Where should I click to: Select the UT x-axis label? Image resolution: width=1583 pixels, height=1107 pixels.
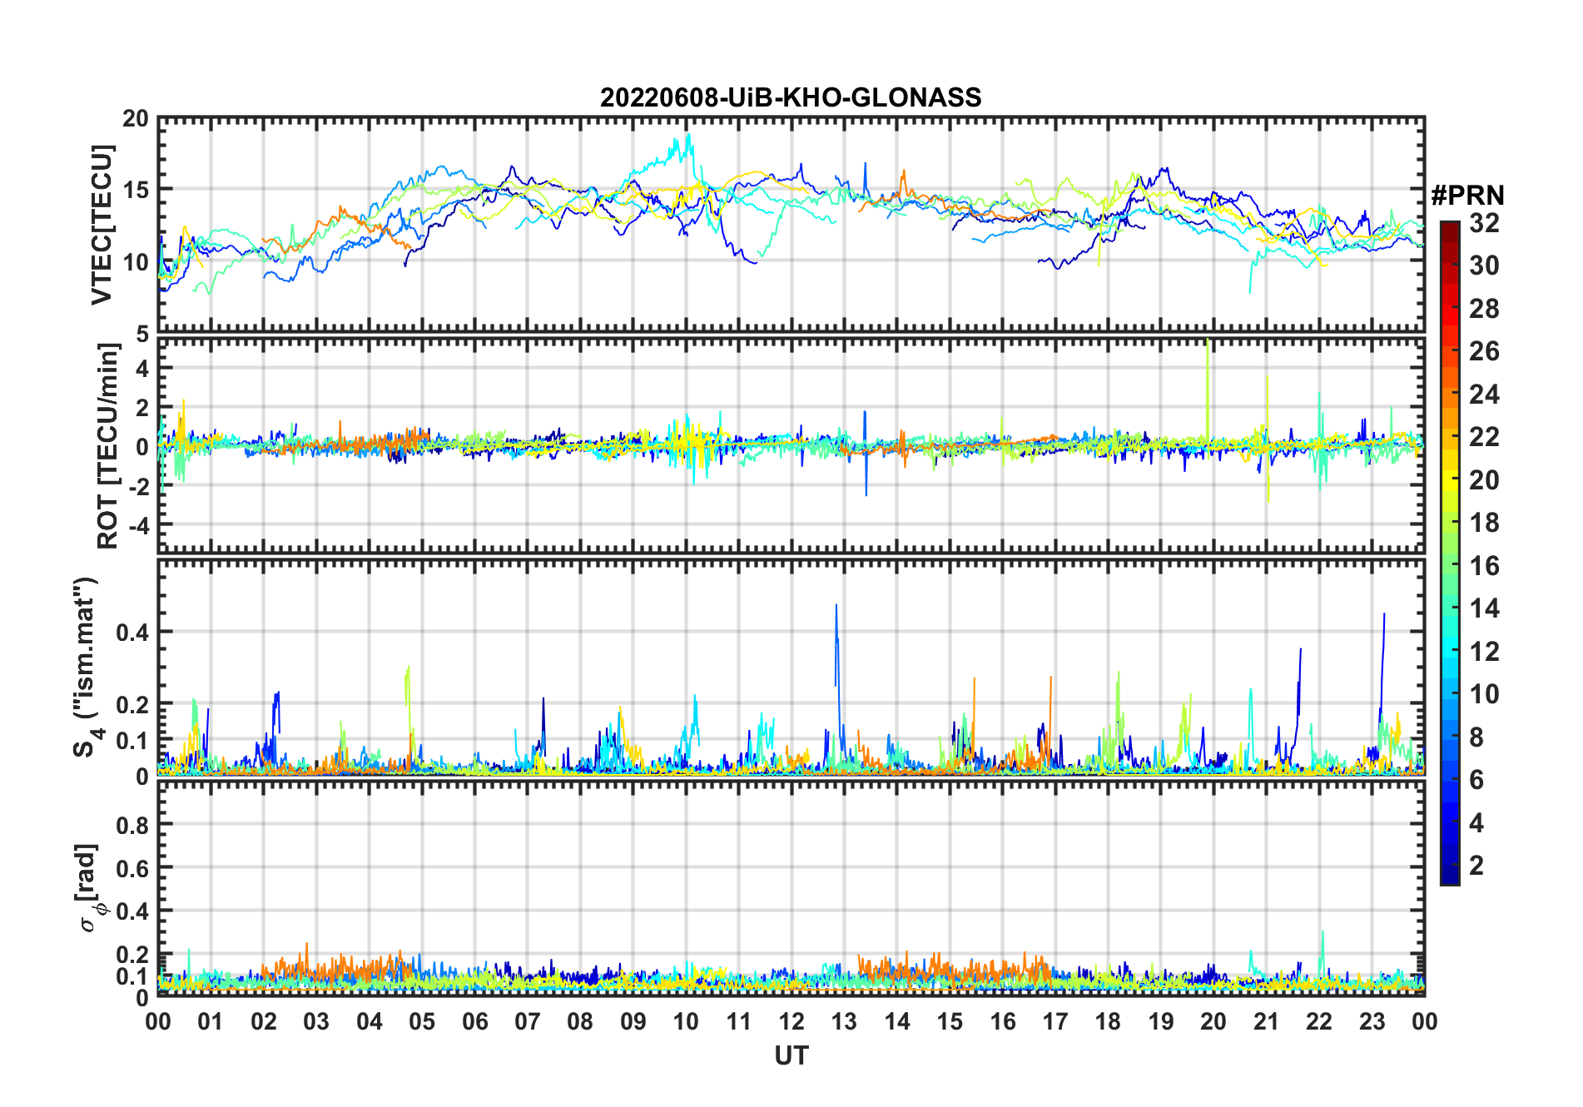(791, 1055)
